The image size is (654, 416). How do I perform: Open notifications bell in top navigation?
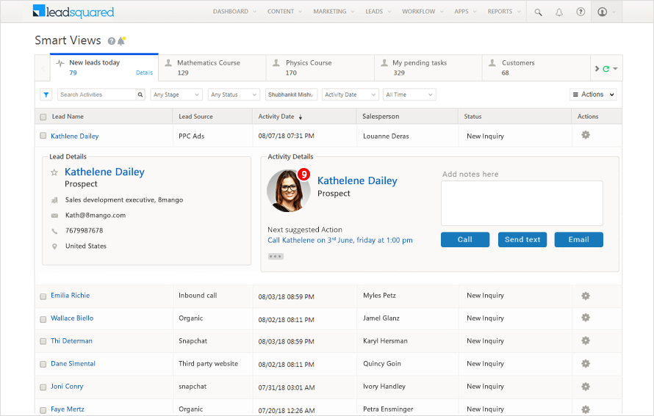[x=559, y=12]
